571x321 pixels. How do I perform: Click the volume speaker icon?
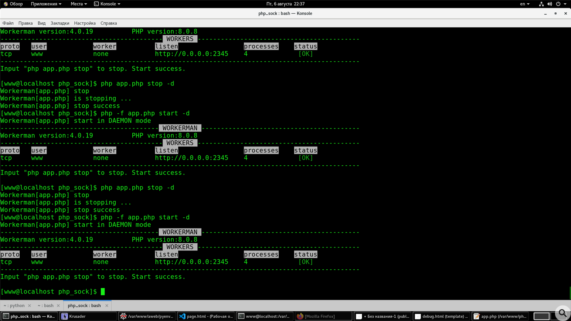click(x=550, y=4)
